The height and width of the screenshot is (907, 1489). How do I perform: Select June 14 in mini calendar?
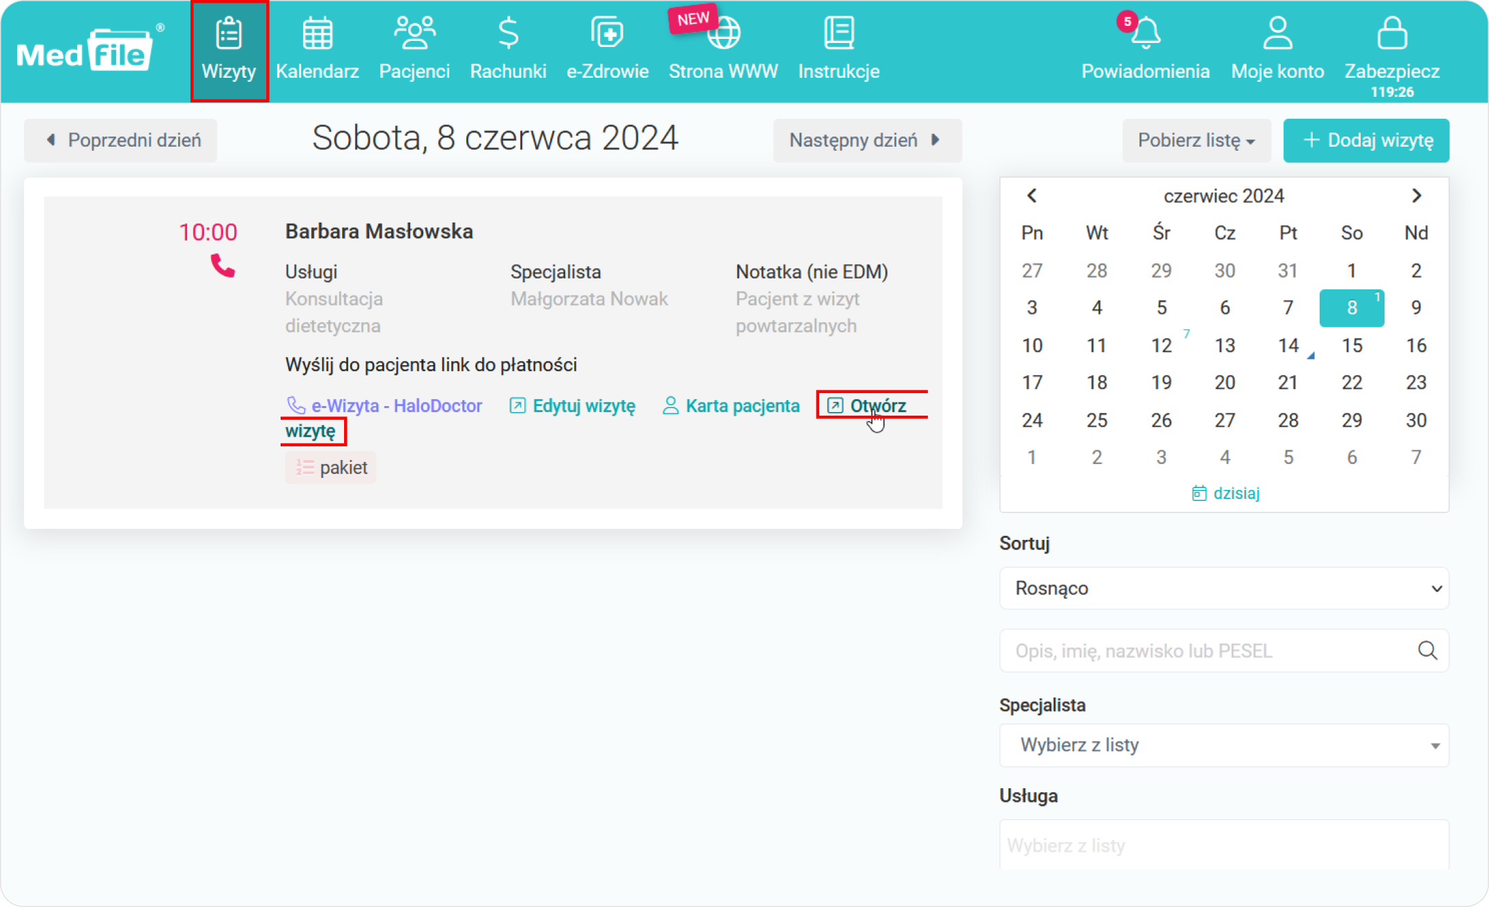[1288, 345]
